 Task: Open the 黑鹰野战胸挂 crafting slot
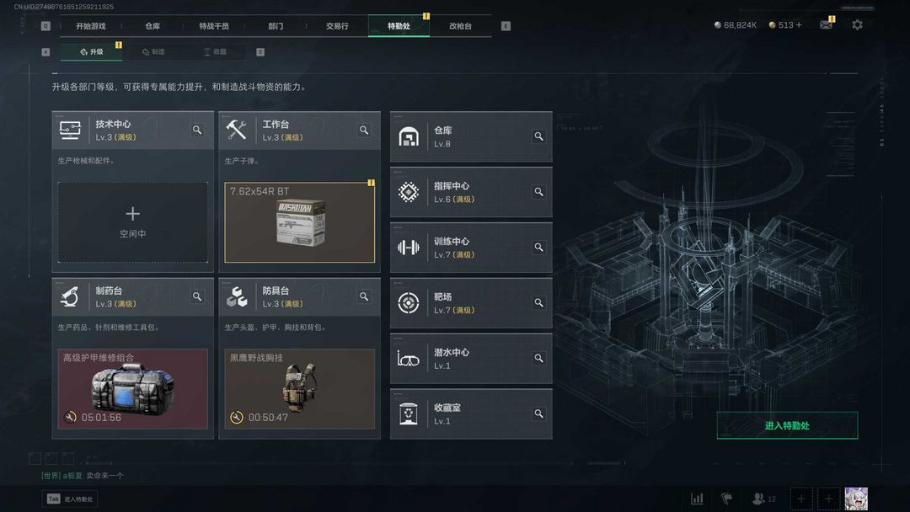click(x=299, y=389)
